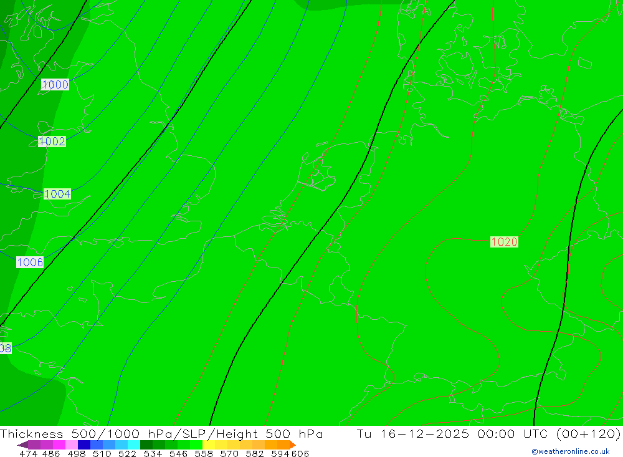Pick the dark blue legend swatch
The height and width of the screenshot is (457, 623).
pyautogui.click(x=84, y=445)
